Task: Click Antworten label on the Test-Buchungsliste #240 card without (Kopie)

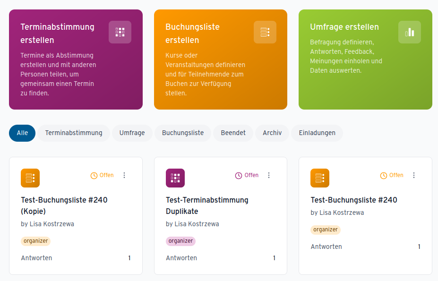Action: point(326,247)
